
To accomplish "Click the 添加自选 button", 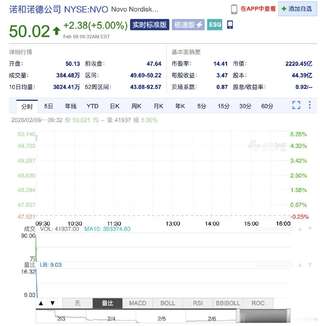I will pyautogui.click(x=297, y=9).
